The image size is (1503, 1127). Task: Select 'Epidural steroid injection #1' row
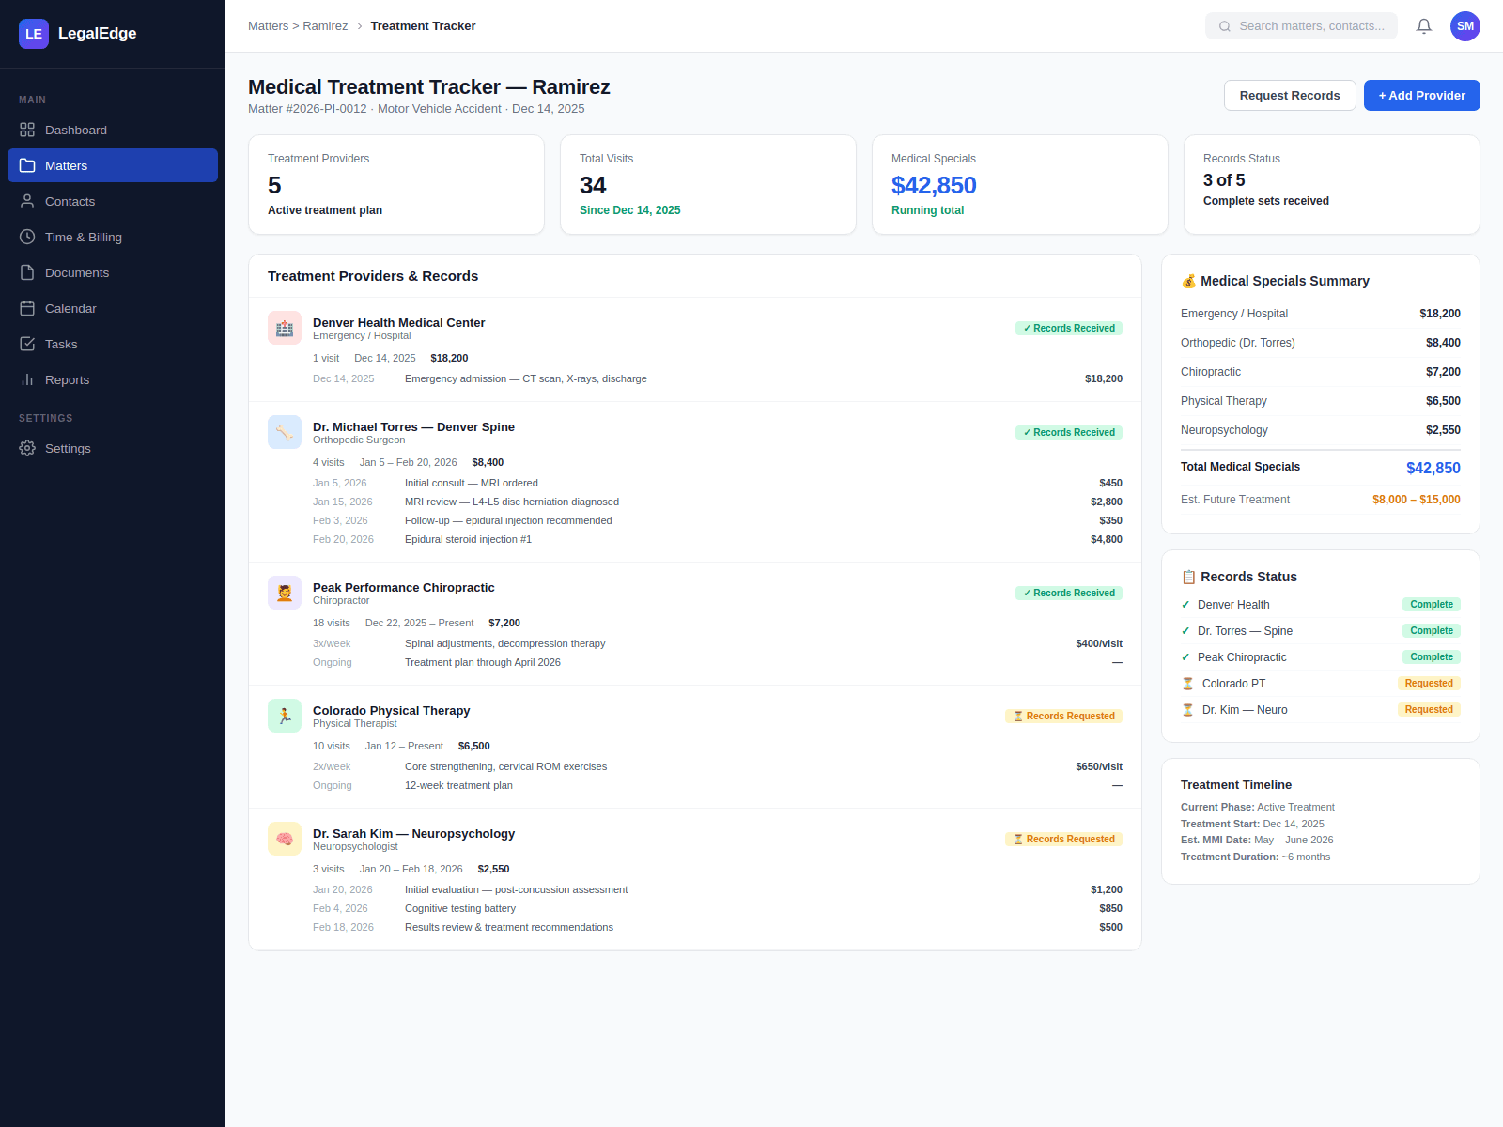click(x=718, y=539)
